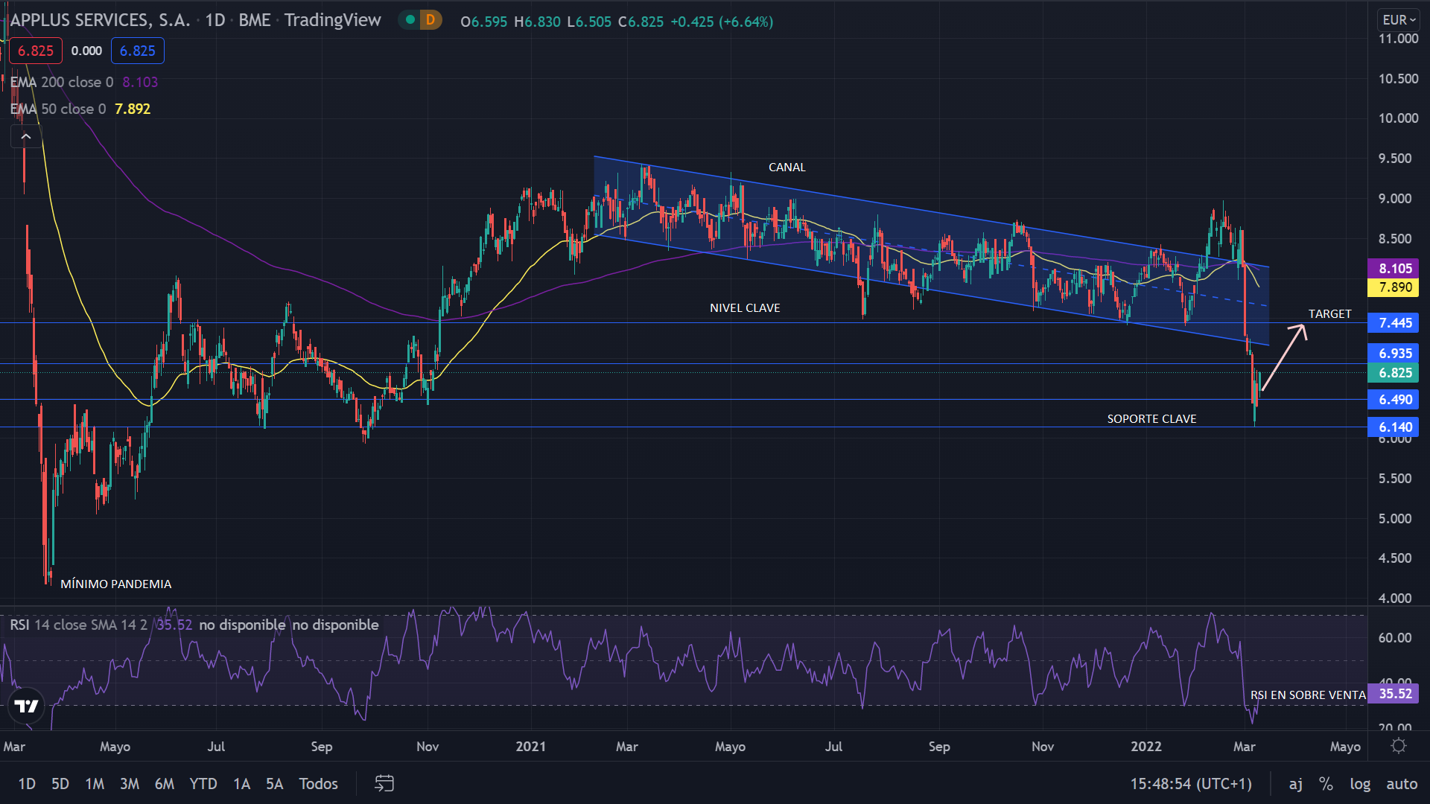Click the red 6.825 sell price box

(x=35, y=51)
